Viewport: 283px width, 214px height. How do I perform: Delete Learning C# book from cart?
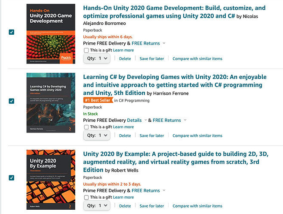tap(125, 136)
